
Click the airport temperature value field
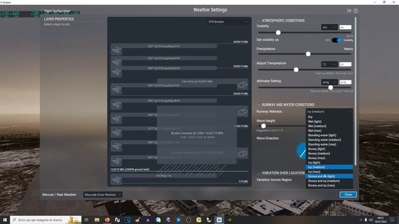pos(345,64)
